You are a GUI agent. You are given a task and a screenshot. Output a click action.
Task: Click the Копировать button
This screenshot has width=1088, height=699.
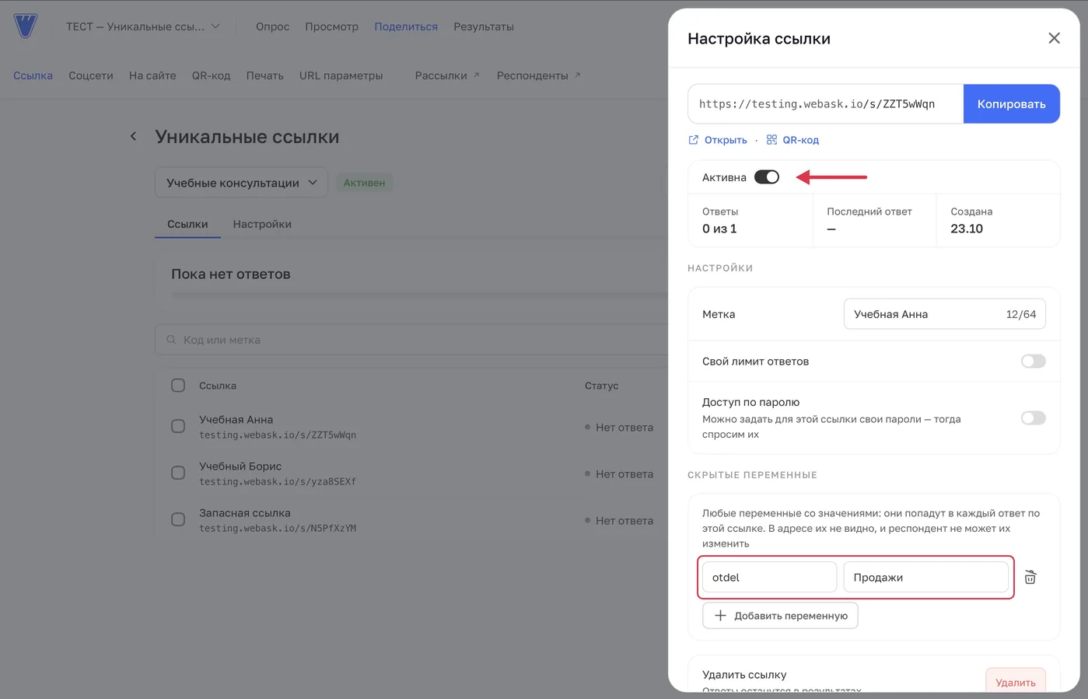[x=1011, y=103]
